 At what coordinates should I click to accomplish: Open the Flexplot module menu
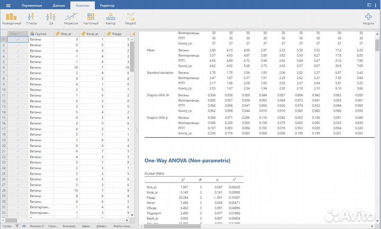click(x=131, y=19)
